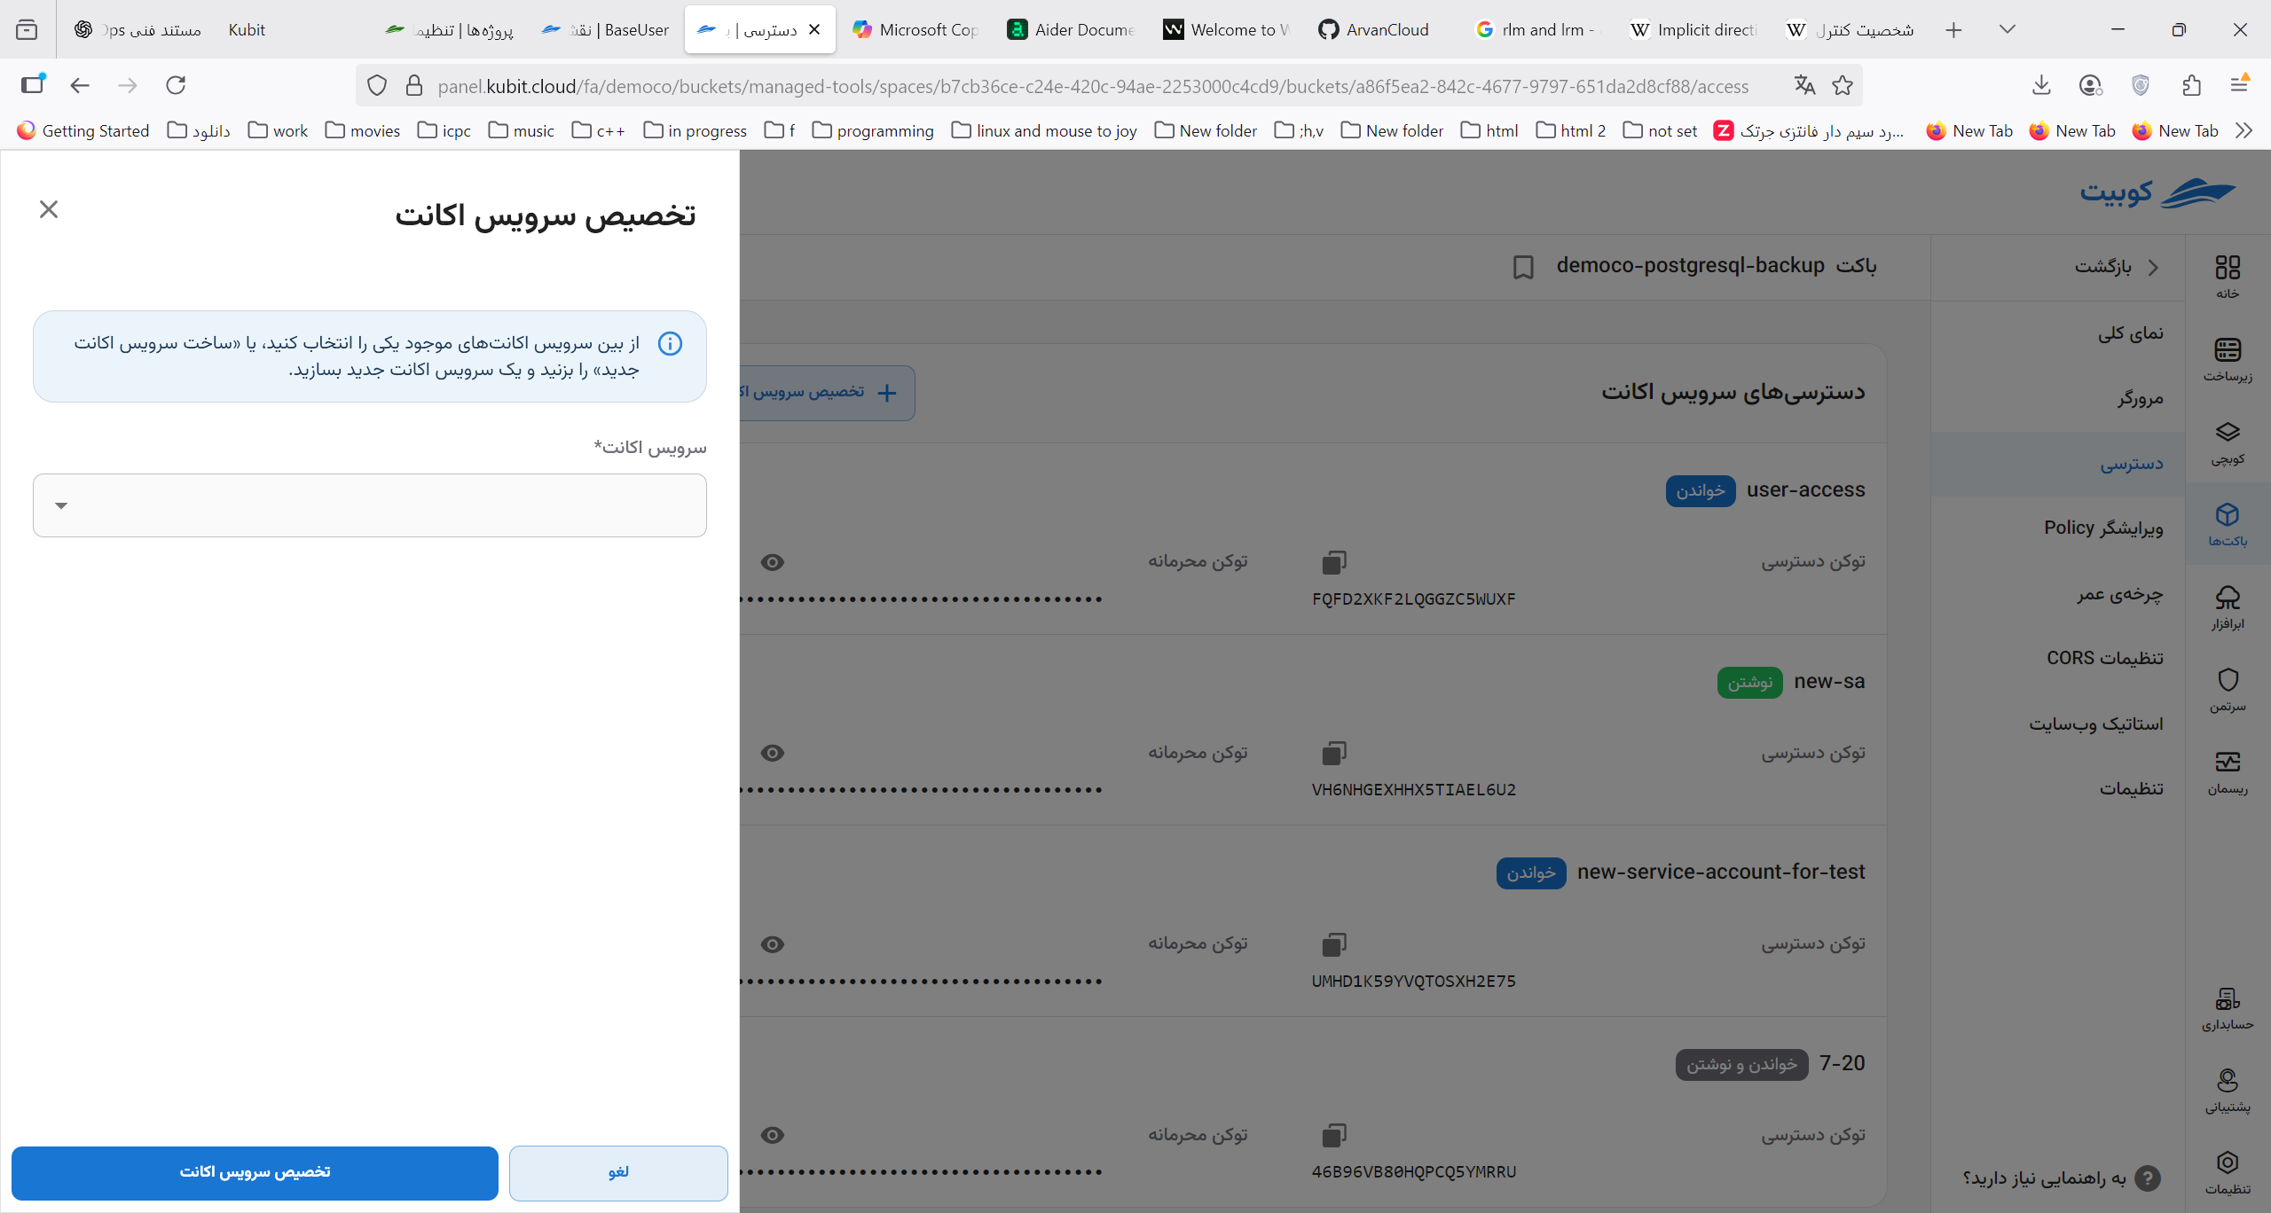
Task: Copy access token VH6NHGEXHHX5TIAEL6U2
Action: tap(1334, 753)
